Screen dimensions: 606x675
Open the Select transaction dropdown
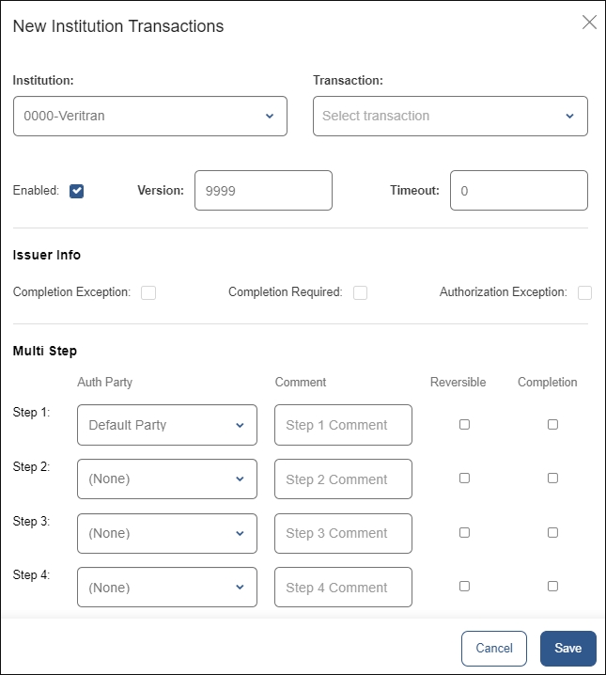[450, 116]
